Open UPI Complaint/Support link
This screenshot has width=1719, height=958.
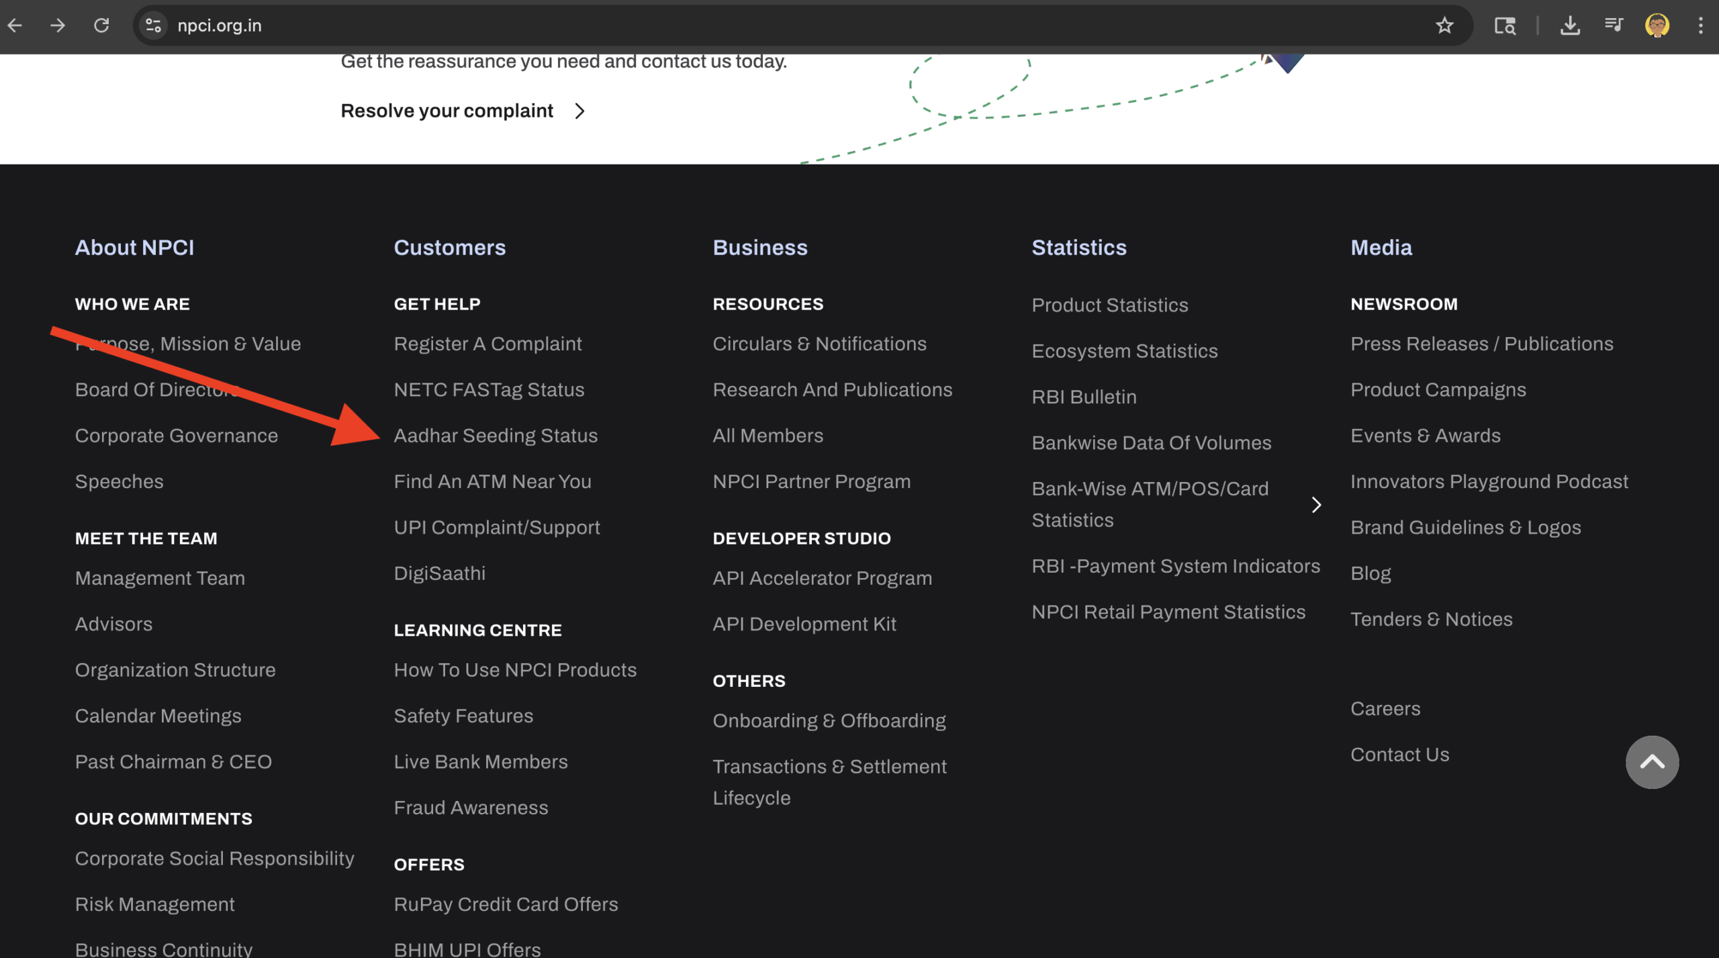[497, 528]
